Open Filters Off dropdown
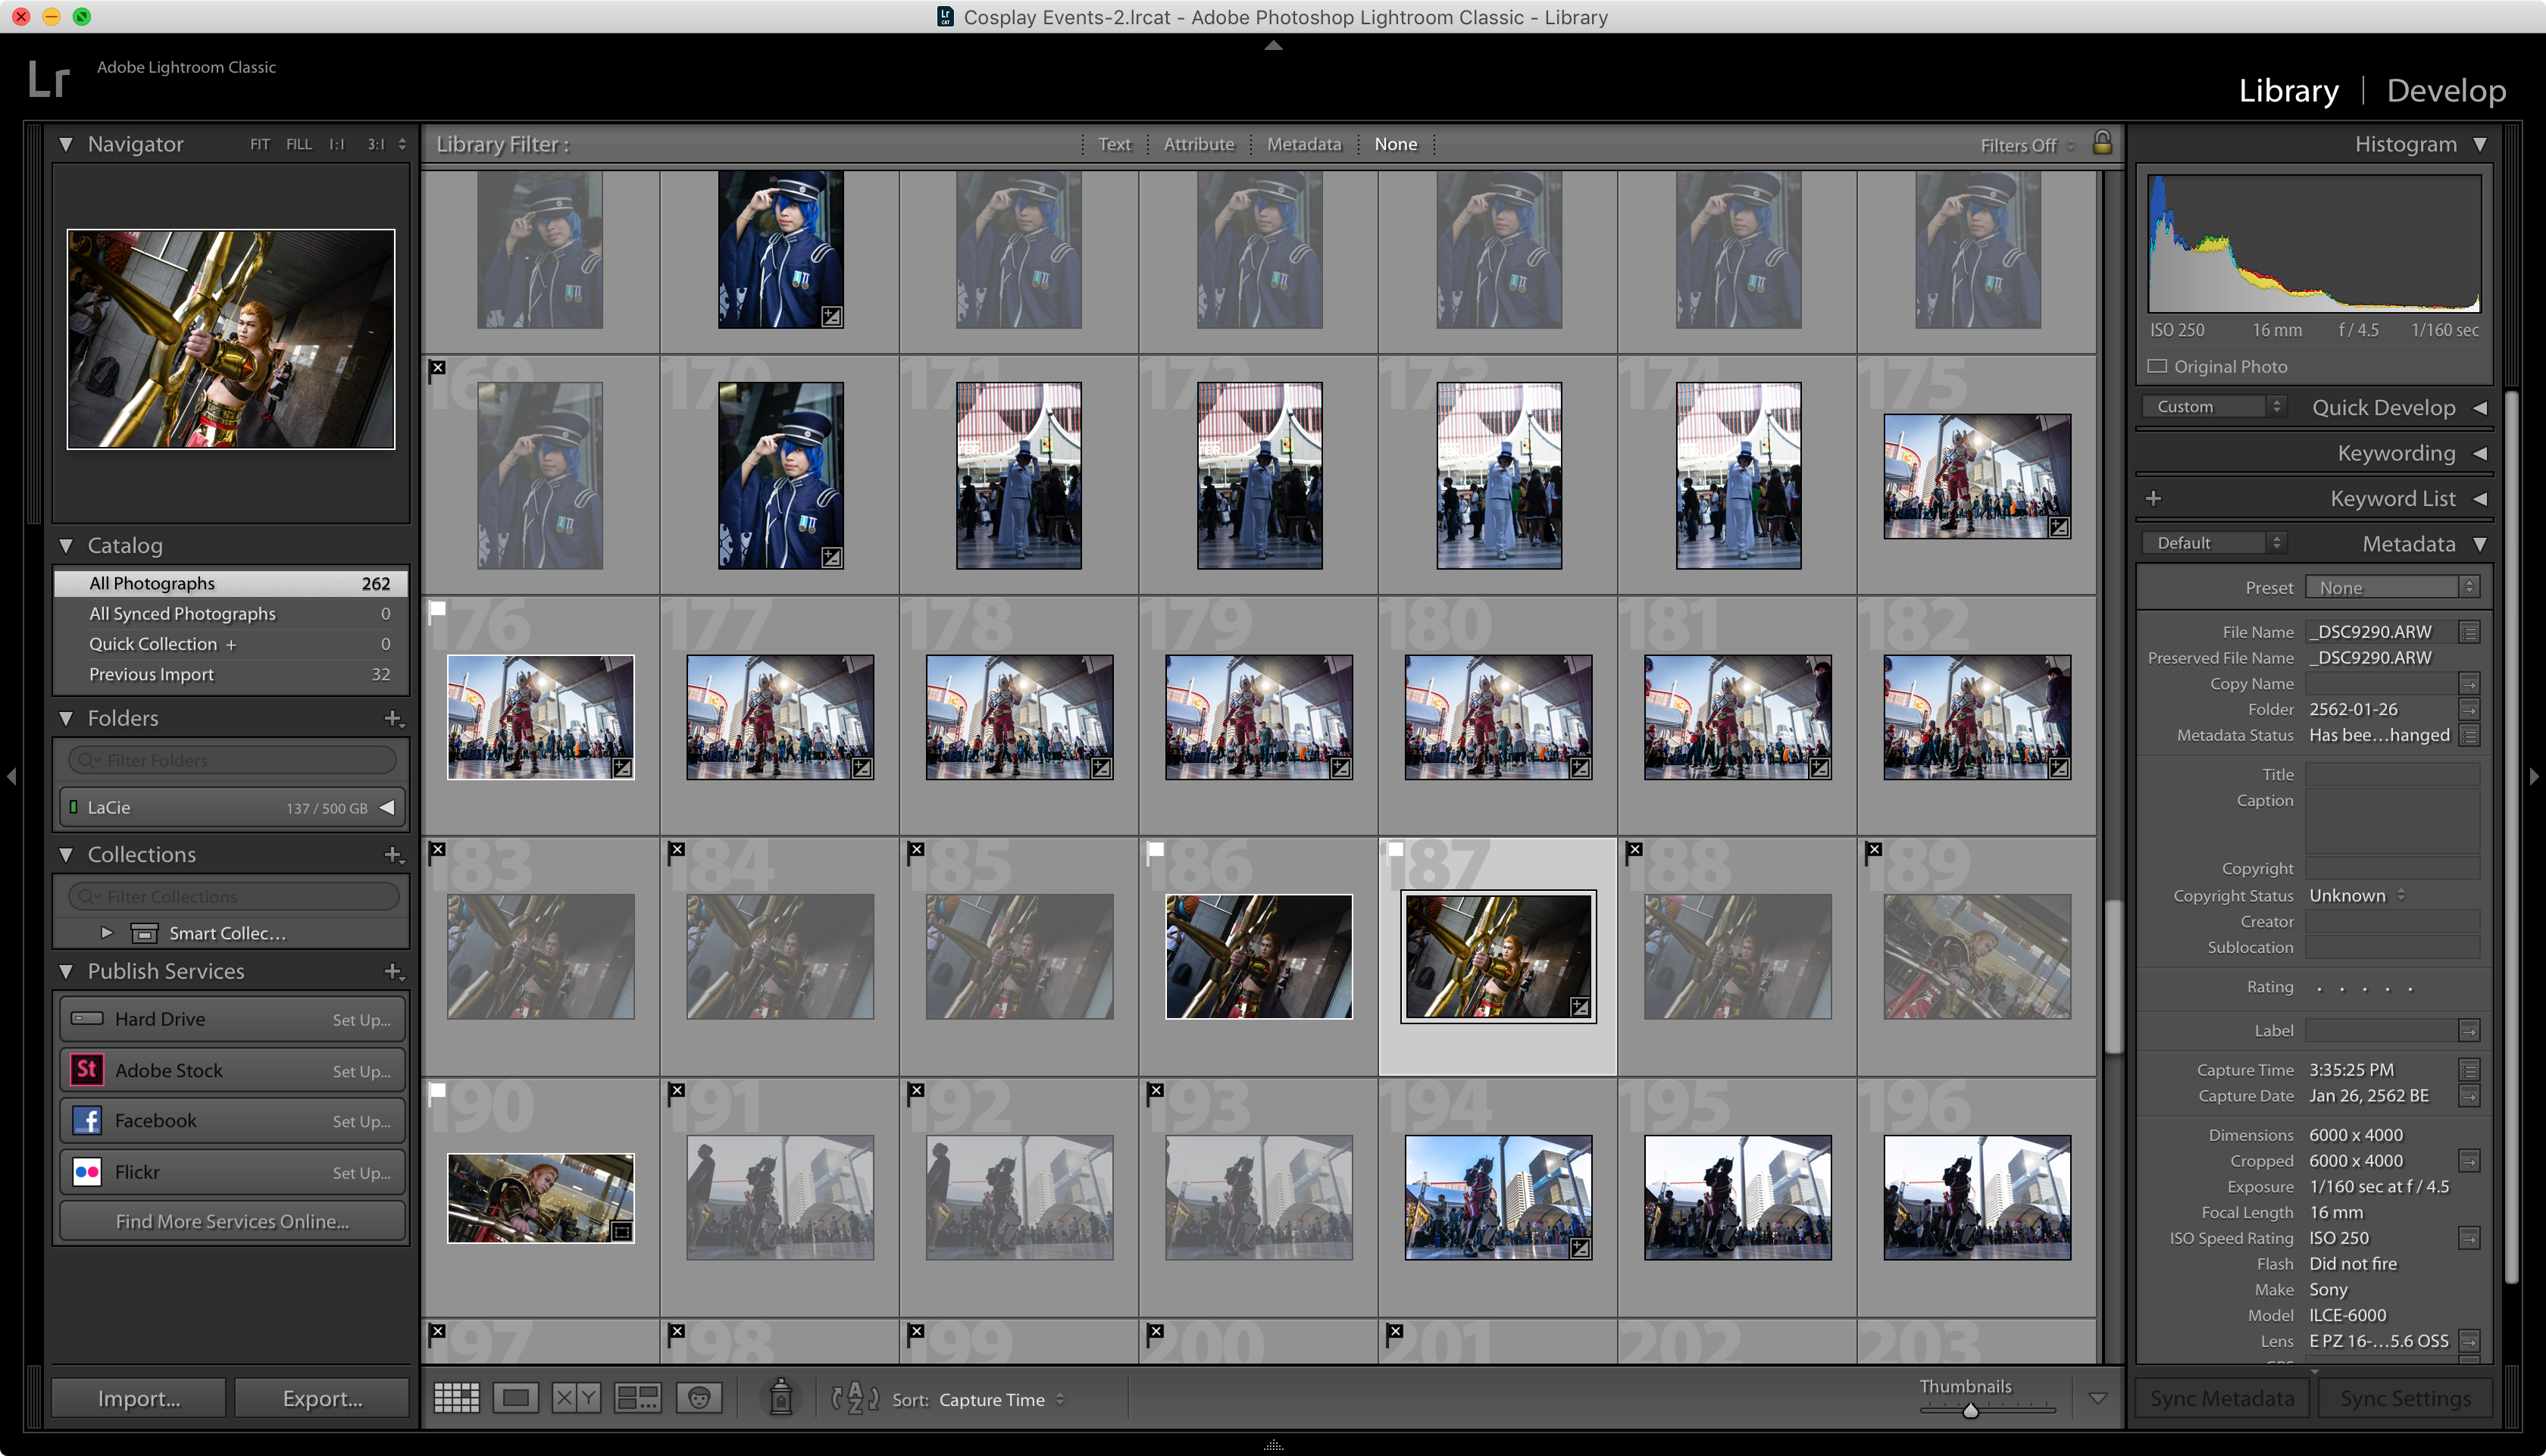Viewport: 2546px width, 1456px height. [x=2027, y=145]
